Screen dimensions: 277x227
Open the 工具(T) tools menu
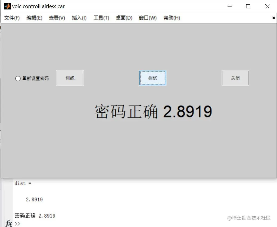point(101,18)
